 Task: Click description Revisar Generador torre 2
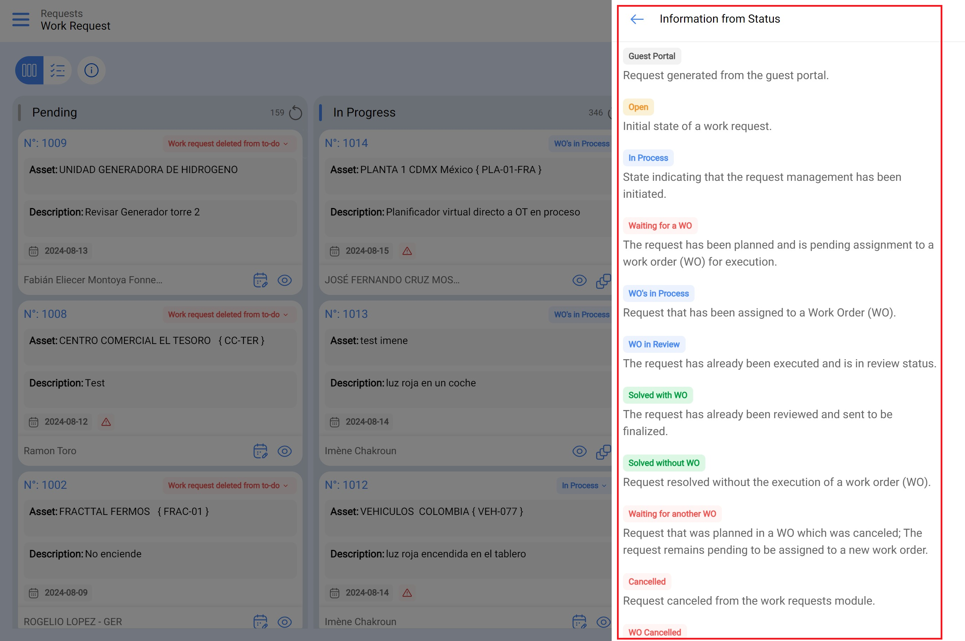tap(142, 212)
